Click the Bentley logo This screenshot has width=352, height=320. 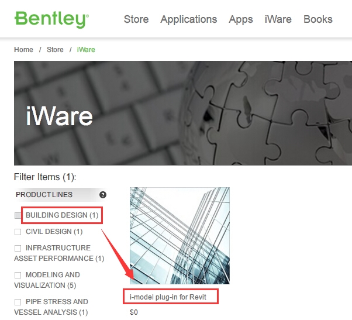[x=51, y=19]
